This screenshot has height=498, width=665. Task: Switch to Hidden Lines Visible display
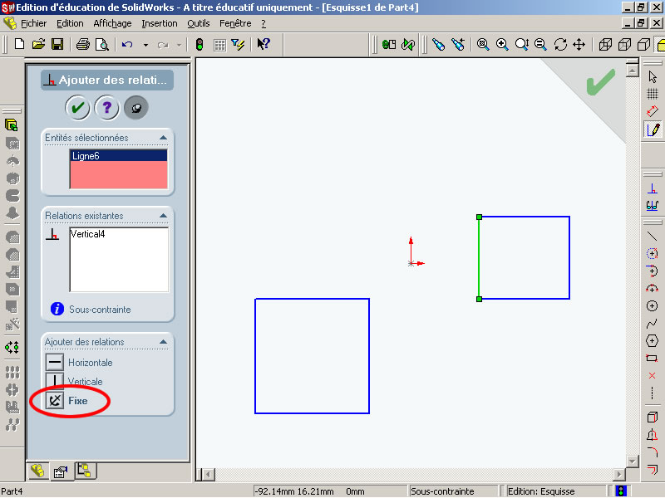pos(625,45)
